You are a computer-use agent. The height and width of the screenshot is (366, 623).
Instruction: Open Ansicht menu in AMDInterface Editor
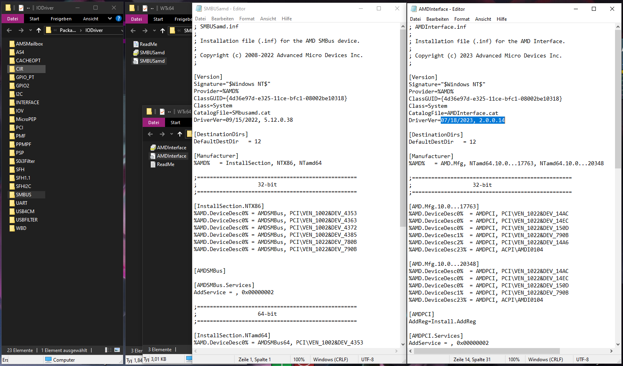483,19
